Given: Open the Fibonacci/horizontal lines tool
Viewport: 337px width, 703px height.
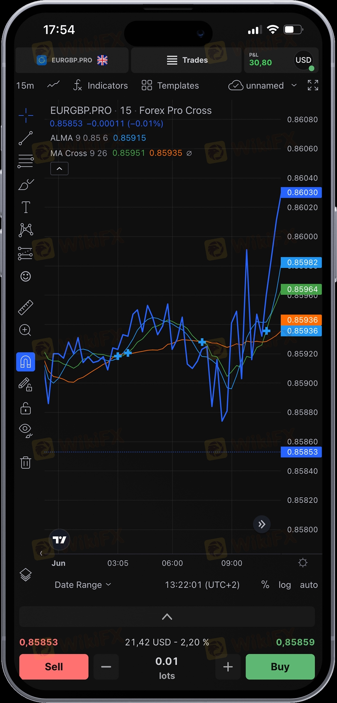Looking at the screenshot, I should point(26,161).
